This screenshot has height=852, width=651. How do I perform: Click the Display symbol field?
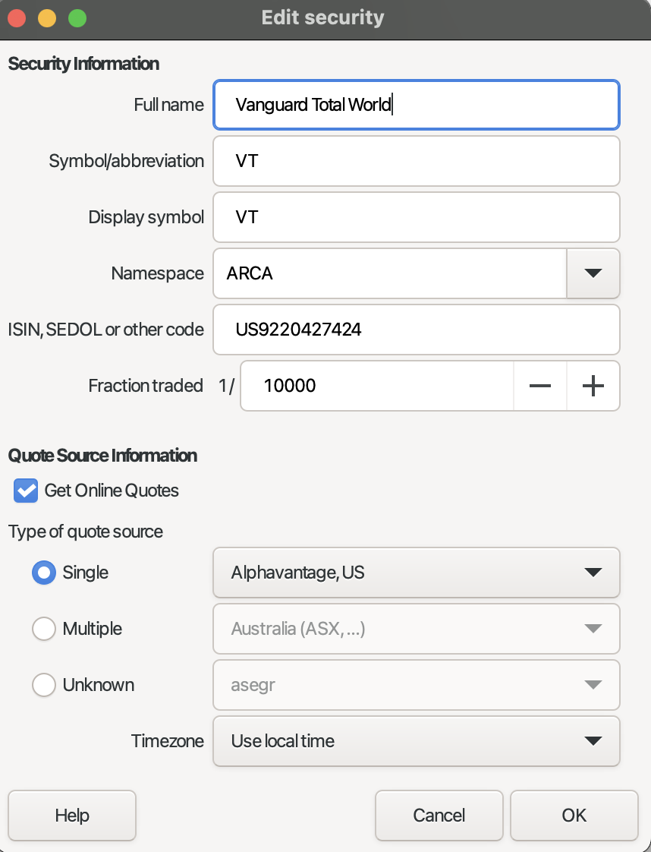[x=417, y=217]
